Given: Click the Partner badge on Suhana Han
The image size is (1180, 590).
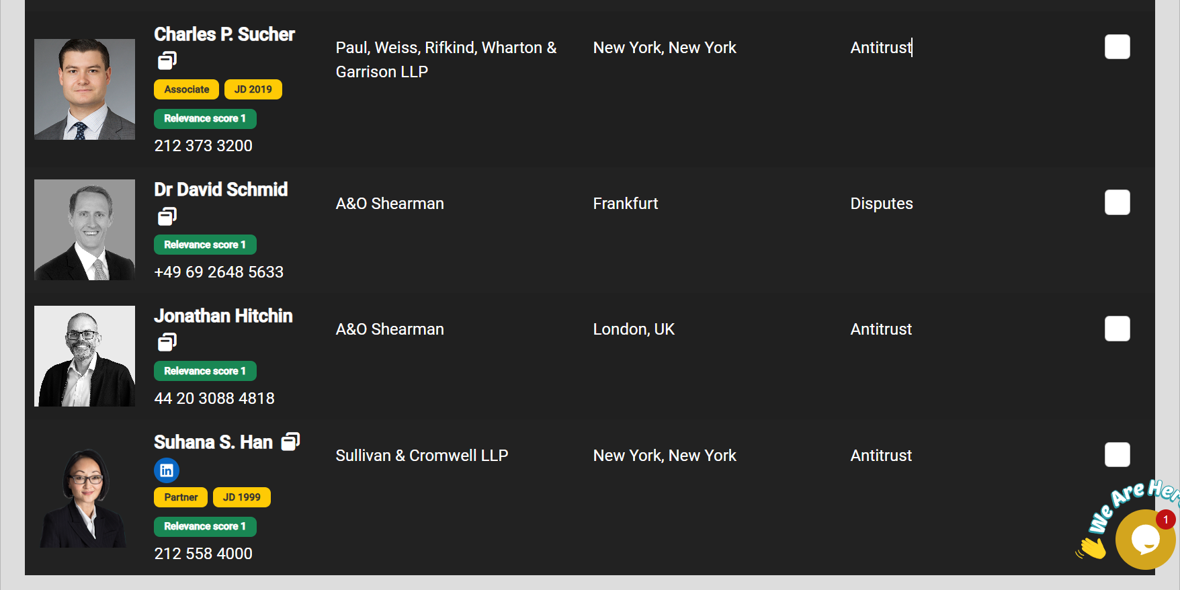Looking at the screenshot, I should (x=181, y=497).
